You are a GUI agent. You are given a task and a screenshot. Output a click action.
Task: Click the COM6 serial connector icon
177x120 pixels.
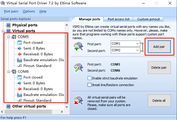pyautogui.click(x=14, y=72)
